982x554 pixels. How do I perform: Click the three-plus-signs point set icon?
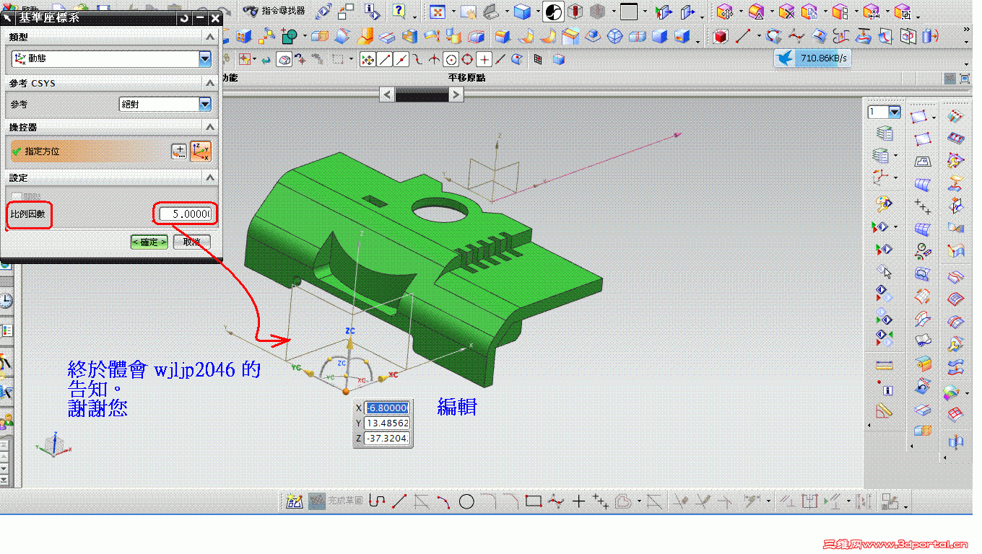click(x=923, y=206)
